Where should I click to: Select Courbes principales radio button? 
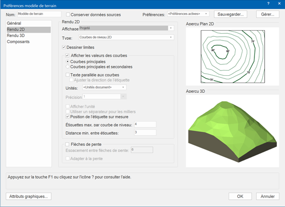point(67,62)
